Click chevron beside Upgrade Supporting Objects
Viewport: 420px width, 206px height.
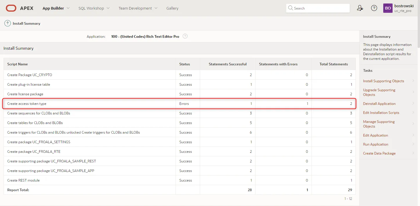(x=413, y=92)
